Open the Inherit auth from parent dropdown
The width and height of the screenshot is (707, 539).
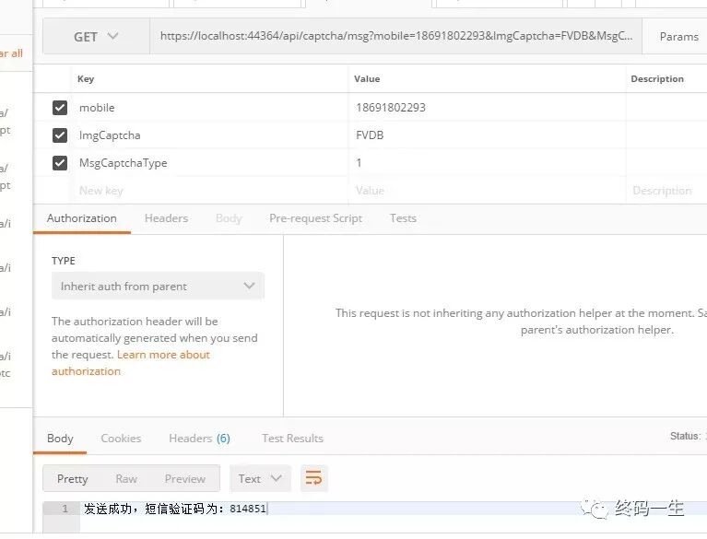(158, 287)
